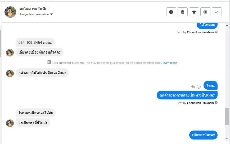Click the chat scrollbar thumb
The width and height of the screenshot is (230, 144).
pyautogui.click(x=227, y=116)
